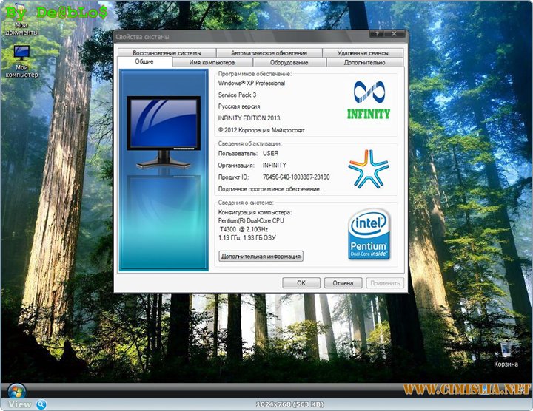This screenshot has width=533, height=411.
Task: Select the Имя компьютера tab
Action: tap(212, 63)
